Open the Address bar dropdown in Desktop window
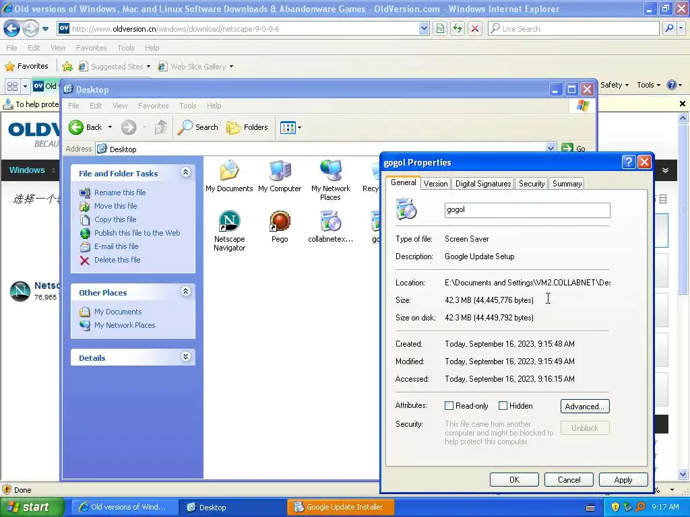Image resolution: width=690 pixels, height=517 pixels. click(x=551, y=149)
